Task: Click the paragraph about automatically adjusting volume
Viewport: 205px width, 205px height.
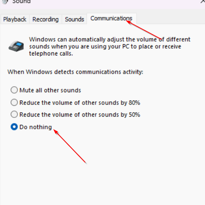Action: [x=110, y=46]
